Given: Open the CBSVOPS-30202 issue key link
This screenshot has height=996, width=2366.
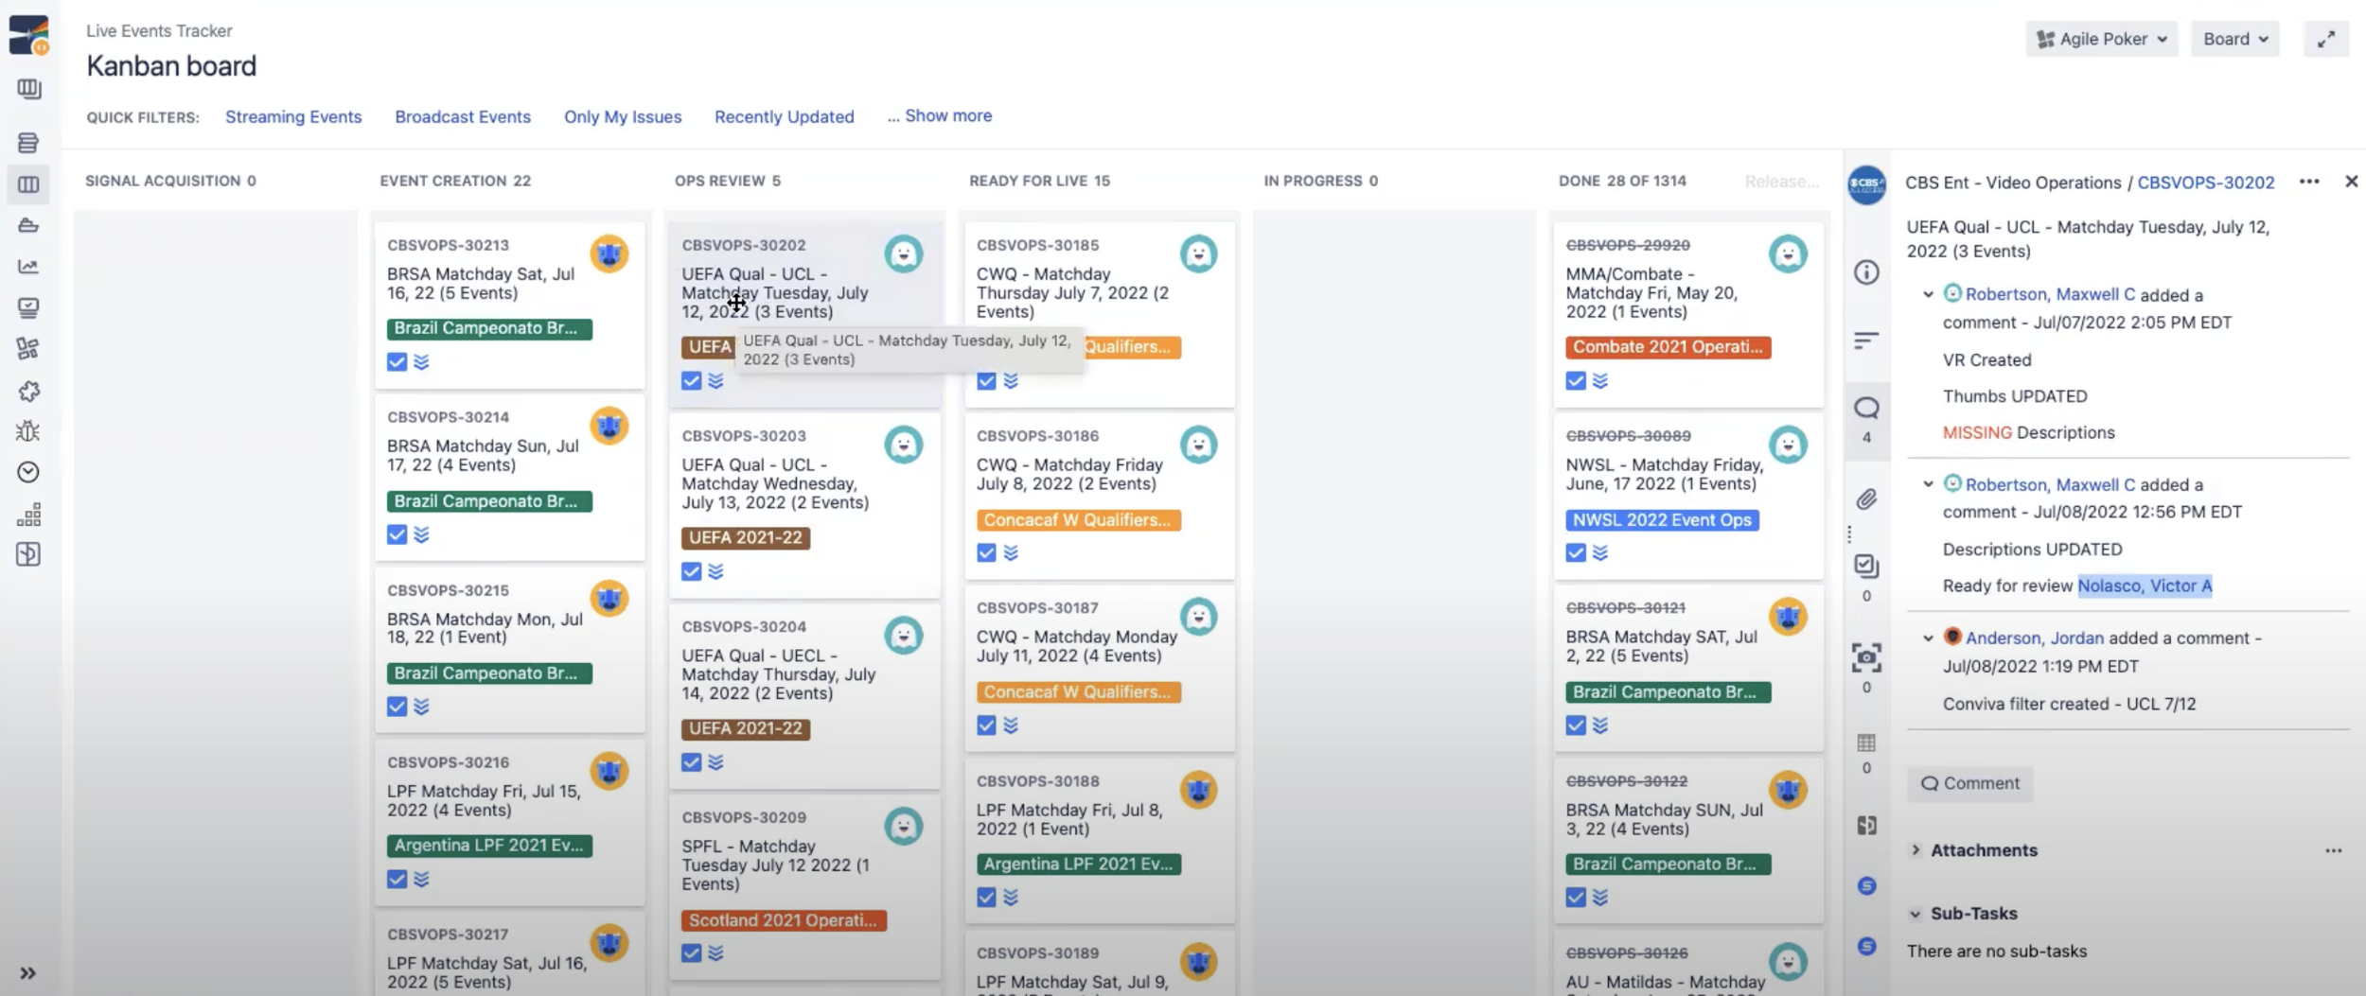Looking at the screenshot, I should pos(2205,183).
